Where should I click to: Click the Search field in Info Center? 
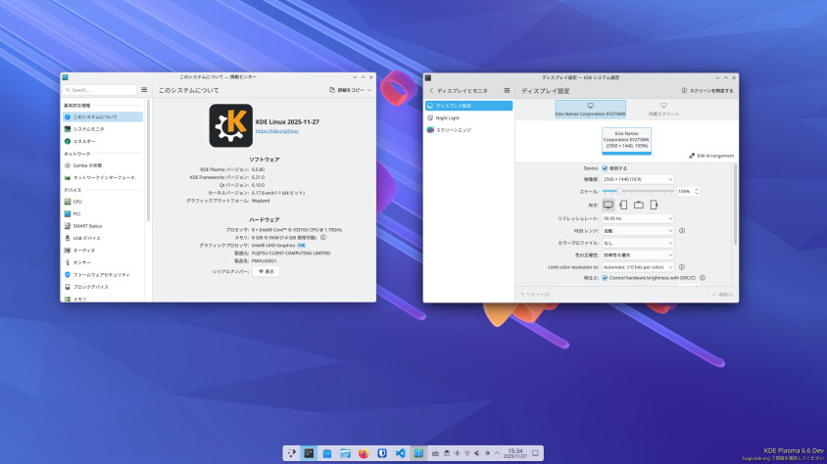[100, 89]
